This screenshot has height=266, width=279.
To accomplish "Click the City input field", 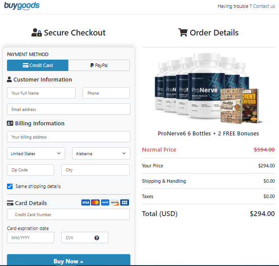I will click(95, 170).
